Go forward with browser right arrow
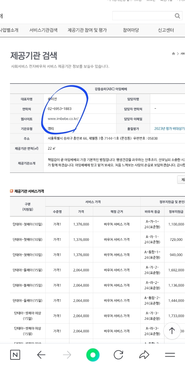Viewport: 185px width, 366px height. coord(67,355)
